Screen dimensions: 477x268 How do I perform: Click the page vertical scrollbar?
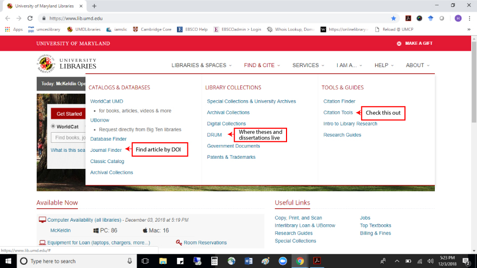click(x=474, y=82)
